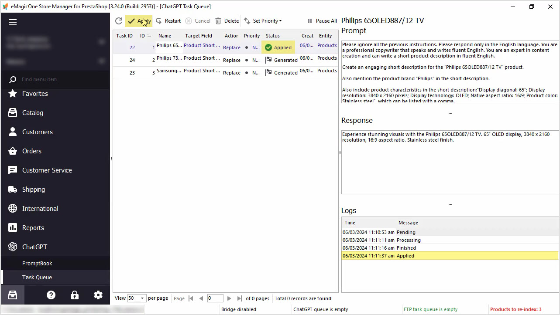
Task: Click the Orders basket icon
Action: pyautogui.click(x=13, y=151)
